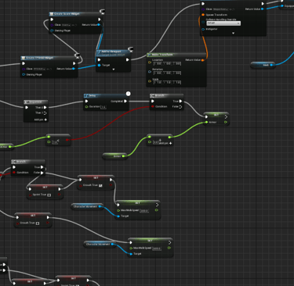Click Add to Viewport's output execution pin
This screenshot has height=286, width=294.
127,59
